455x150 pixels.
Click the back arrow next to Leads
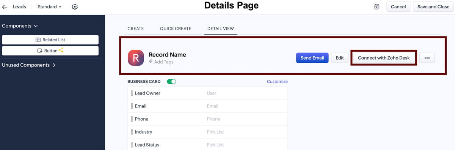(x=5, y=7)
